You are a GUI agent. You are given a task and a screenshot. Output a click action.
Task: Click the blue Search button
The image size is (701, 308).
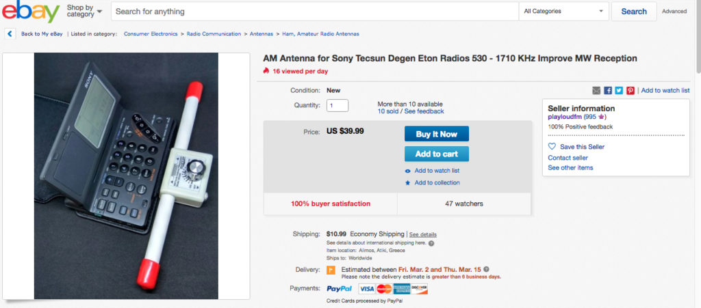pyautogui.click(x=634, y=12)
